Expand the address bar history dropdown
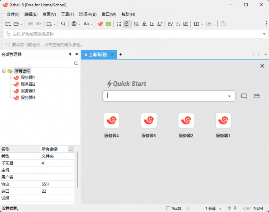Screen dimensions: 269x212 (x=264, y=34)
